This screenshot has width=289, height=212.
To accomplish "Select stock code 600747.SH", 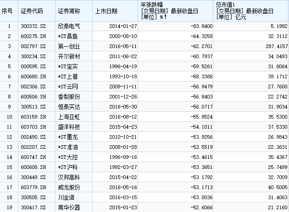I will pos(33,157).
